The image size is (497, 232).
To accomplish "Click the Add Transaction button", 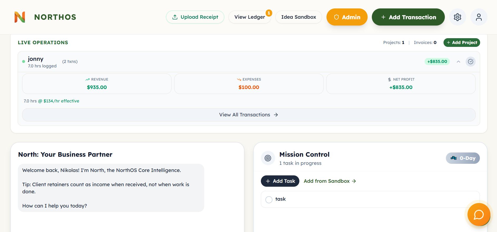I will (x=408, y=17).
